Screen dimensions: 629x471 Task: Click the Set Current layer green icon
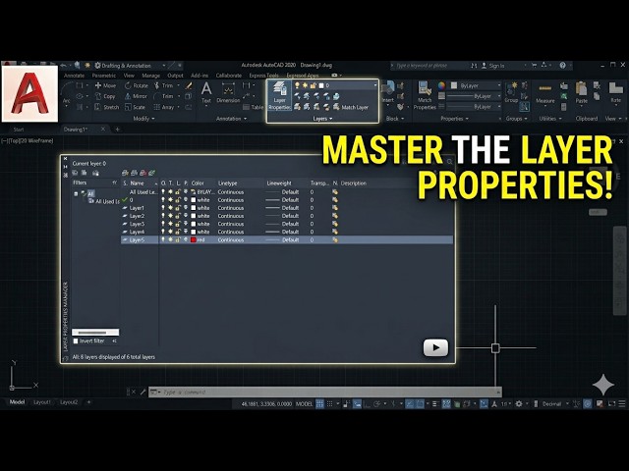(151, 173)
